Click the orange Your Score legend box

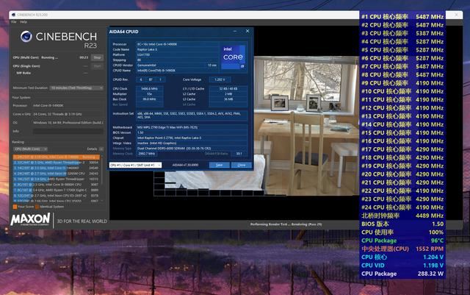point(15,207)
